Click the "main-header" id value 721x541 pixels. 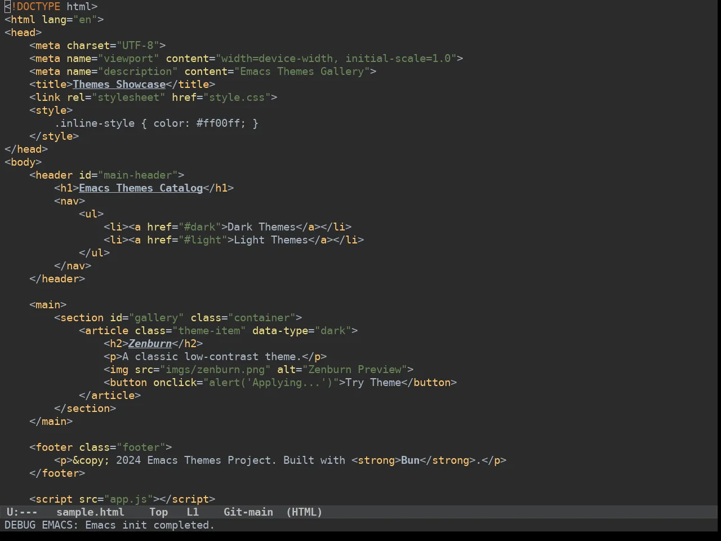click(x=137, y=175)
